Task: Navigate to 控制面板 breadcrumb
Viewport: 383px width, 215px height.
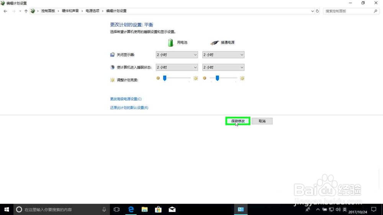Action: 48,11
